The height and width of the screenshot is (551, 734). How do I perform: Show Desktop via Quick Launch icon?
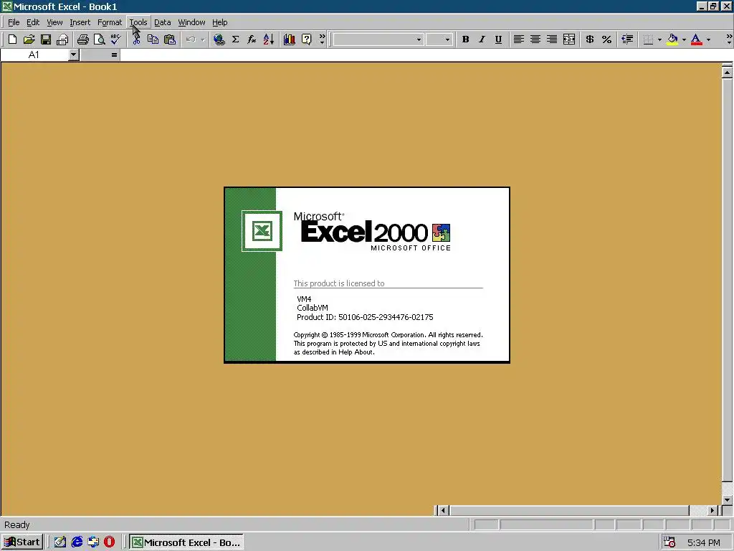tap(60, 542)
